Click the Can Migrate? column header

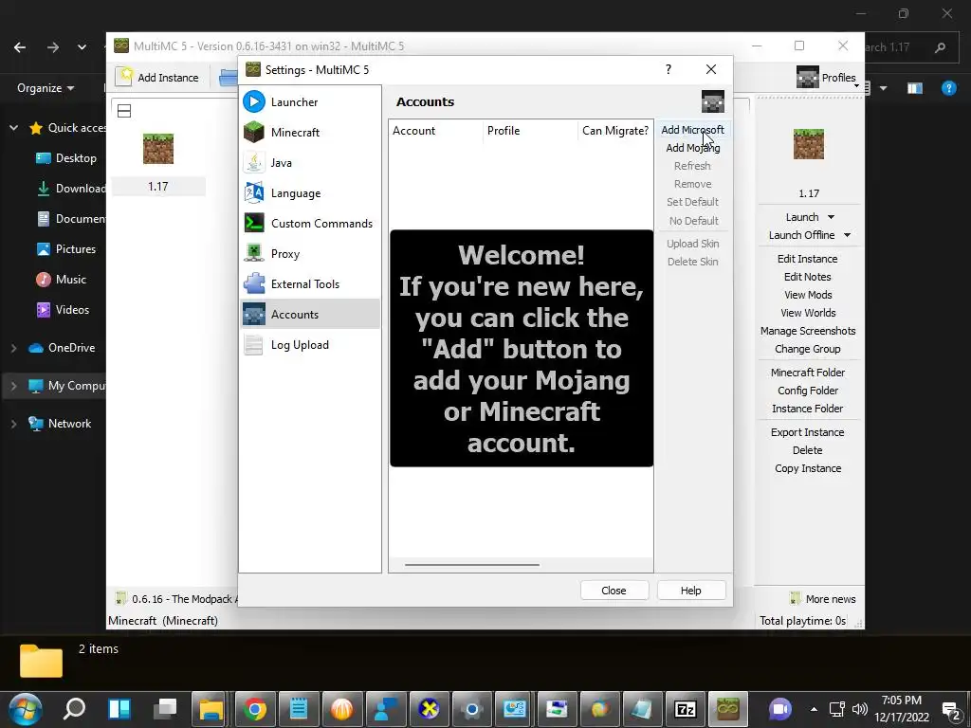(x=614, y=131)
